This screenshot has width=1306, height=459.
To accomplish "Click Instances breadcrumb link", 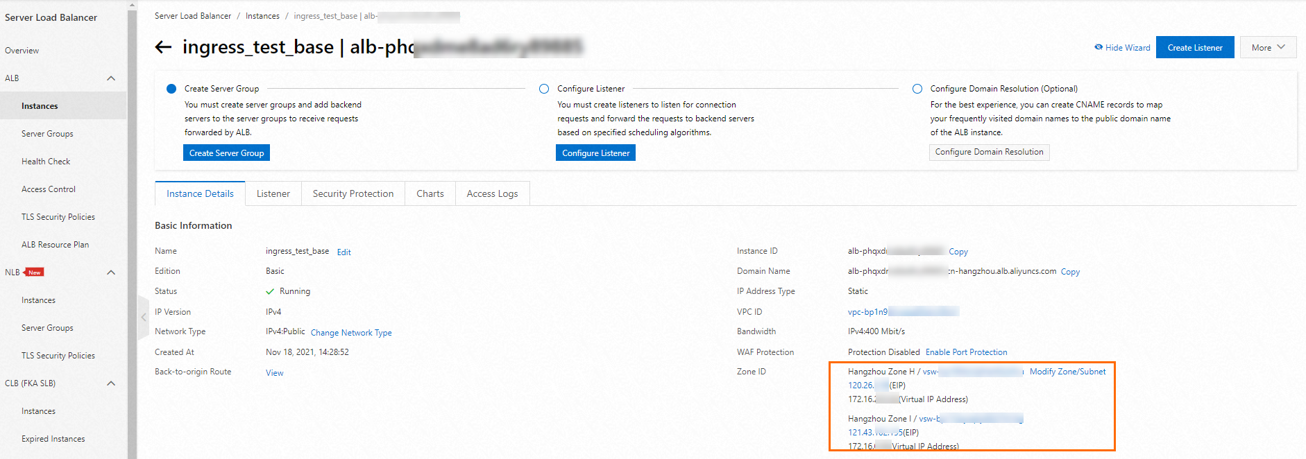I will pyautogui.click(x=262, y=16).
